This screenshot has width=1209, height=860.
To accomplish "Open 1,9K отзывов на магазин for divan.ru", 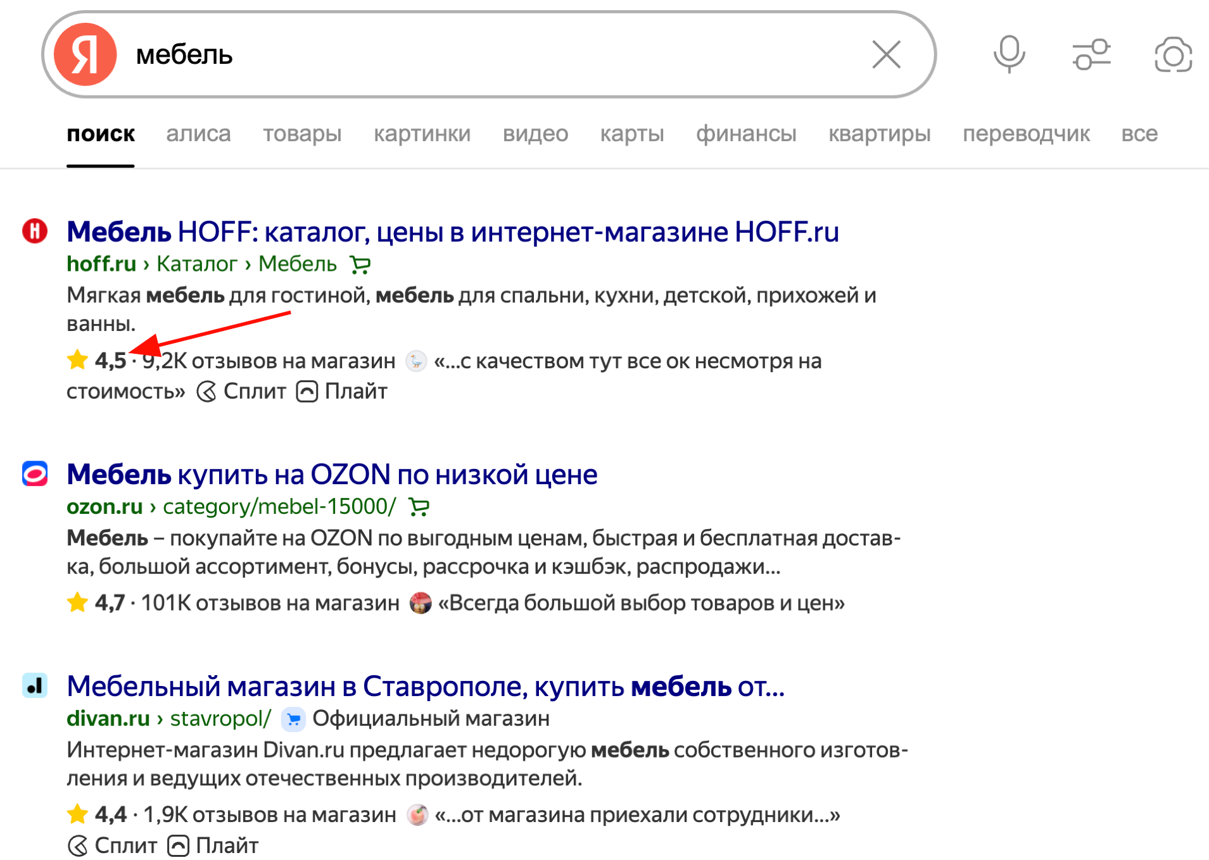I will 270,815.
